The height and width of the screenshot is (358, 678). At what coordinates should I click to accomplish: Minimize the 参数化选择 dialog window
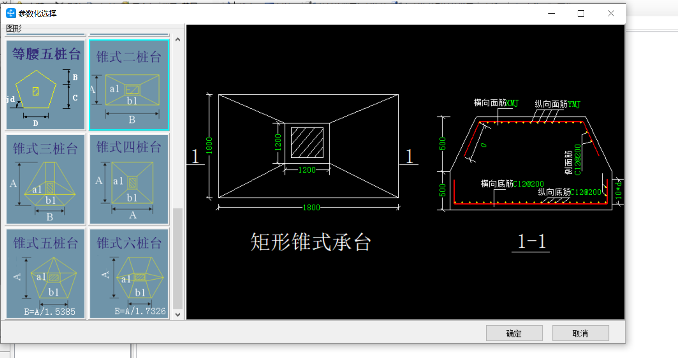[x=551, y=14]
